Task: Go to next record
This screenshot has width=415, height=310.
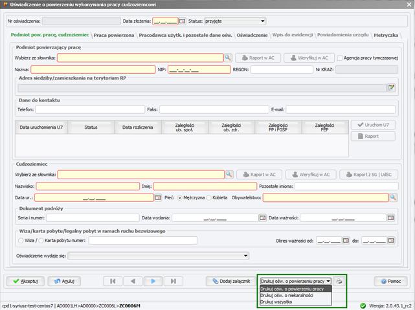Action: click(x=153, y=281)
